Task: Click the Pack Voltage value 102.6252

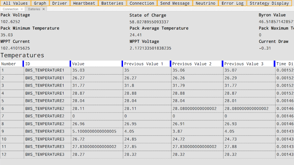Action: pos(10,21)
